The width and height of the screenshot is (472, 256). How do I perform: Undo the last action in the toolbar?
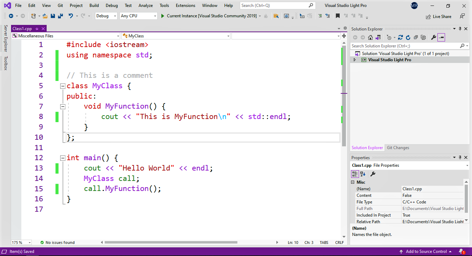click(x=71, y=16)
